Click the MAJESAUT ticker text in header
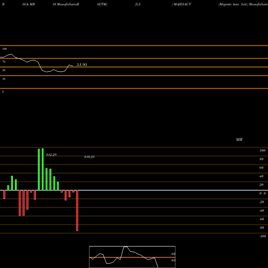The width and height of the screenshot is (268, 268). pos(182,4)
